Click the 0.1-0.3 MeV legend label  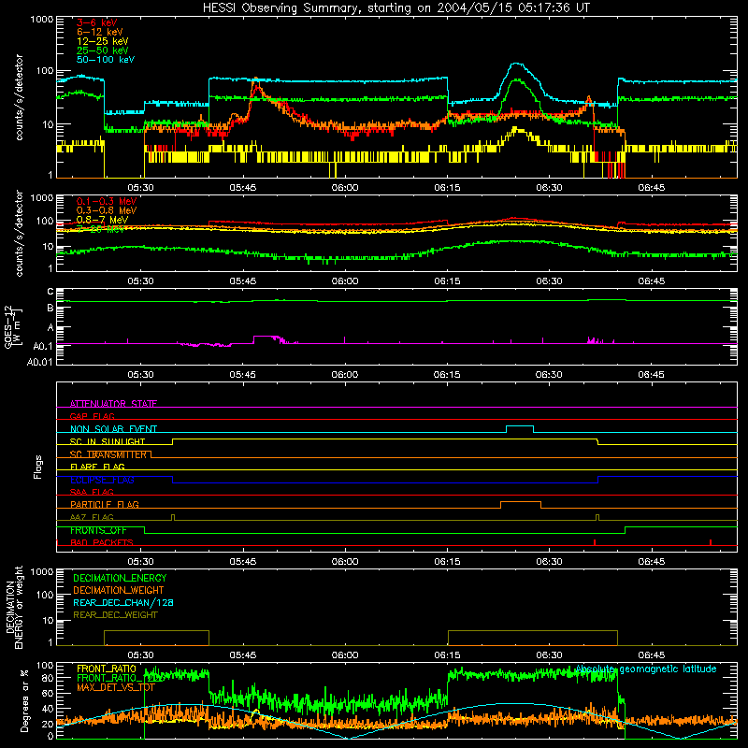pos(107,201)
